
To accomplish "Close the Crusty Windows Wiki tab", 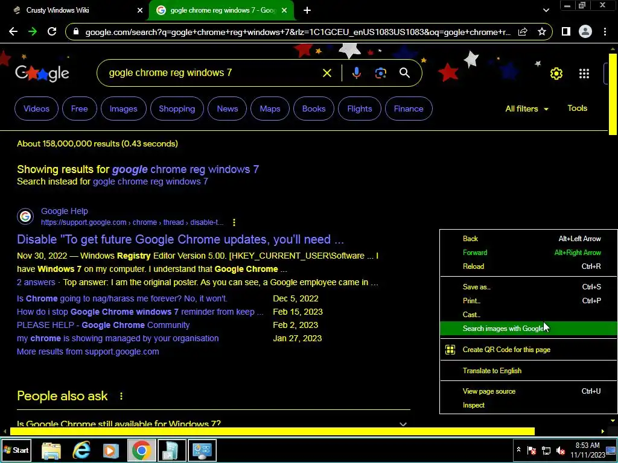I will click(x=140, y=10).
